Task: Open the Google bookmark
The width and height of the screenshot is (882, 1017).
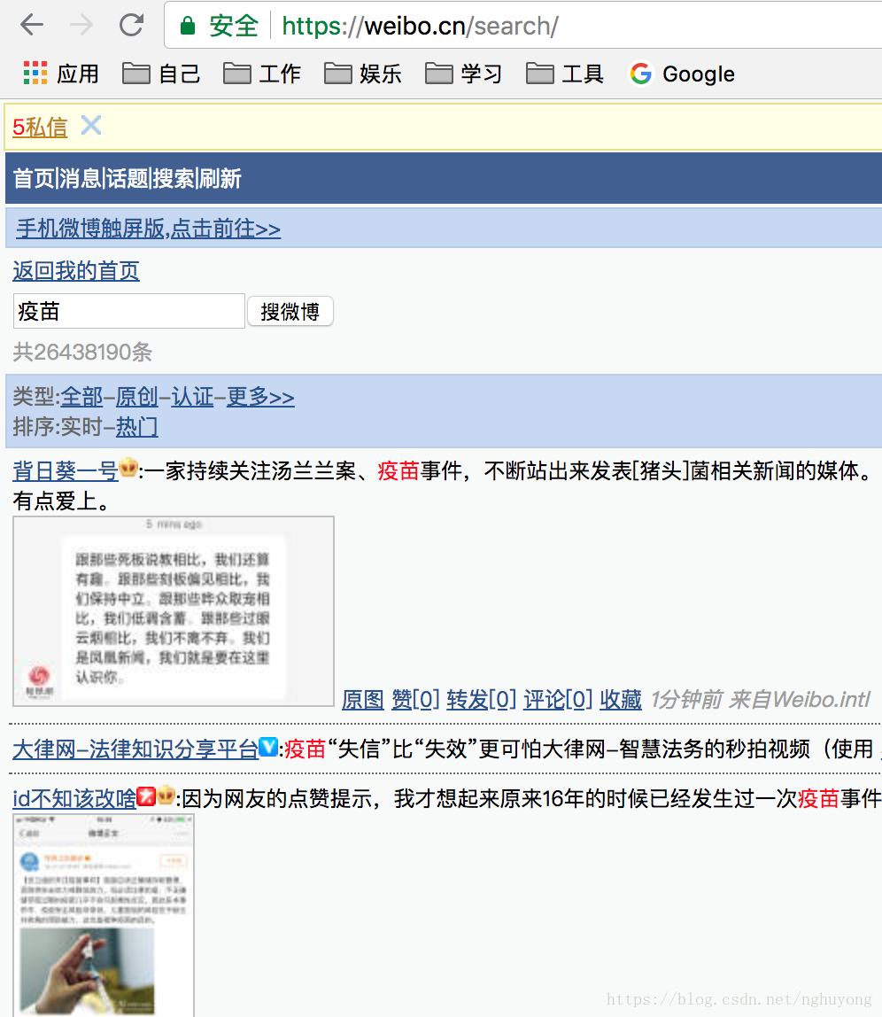Action: tap(682, 74)
